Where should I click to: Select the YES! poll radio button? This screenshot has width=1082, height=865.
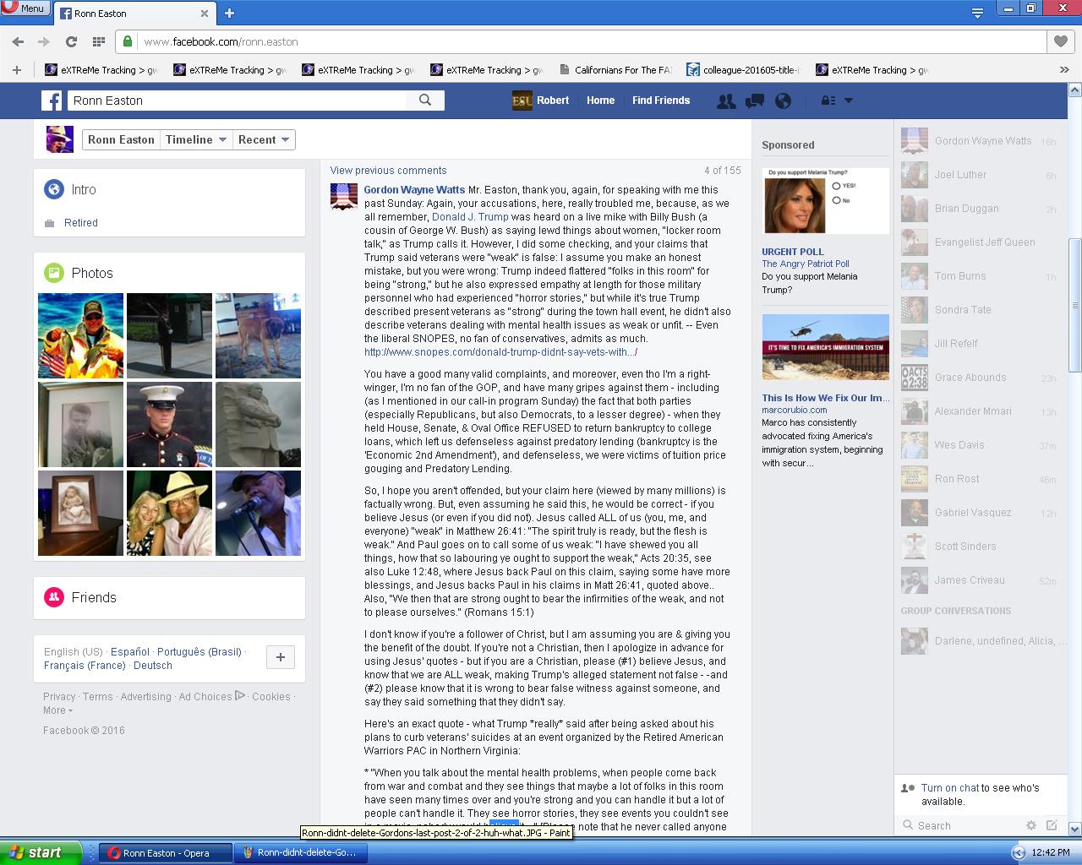(836, 186)
